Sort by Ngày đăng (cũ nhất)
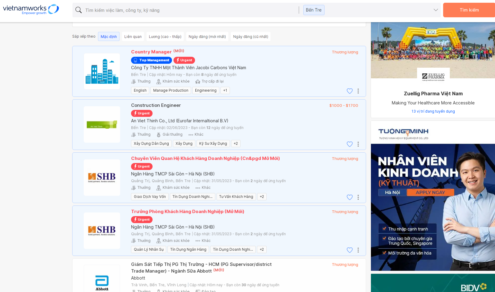495x292 pixels. pos(251,36)
